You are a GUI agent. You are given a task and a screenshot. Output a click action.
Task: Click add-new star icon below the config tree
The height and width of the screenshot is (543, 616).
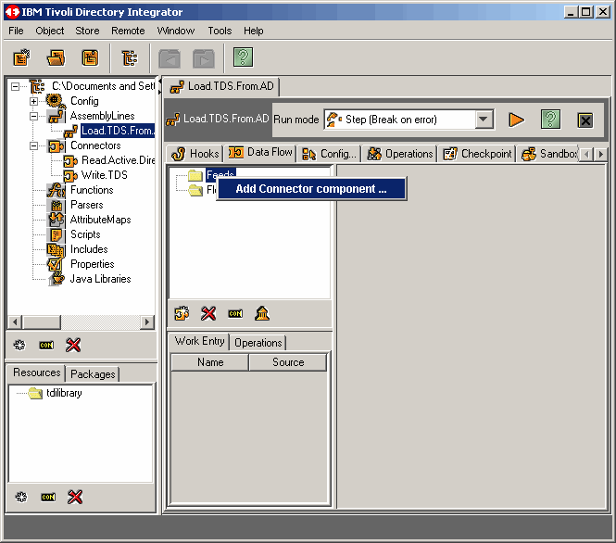[19, 345]
